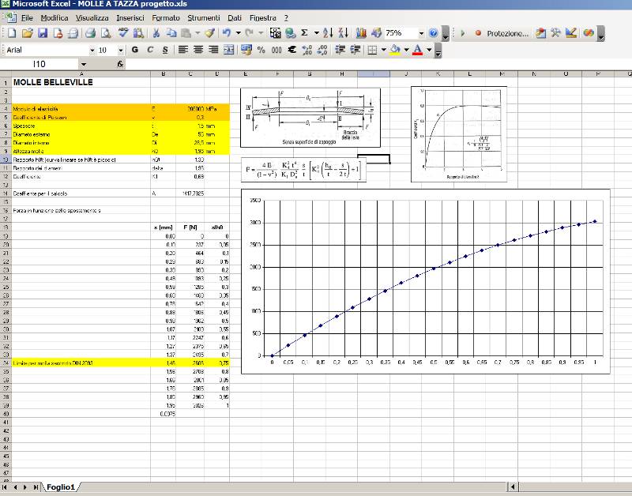632x496 pixels.
Task: Open the Chart Wizard icon
Action: 361,33
